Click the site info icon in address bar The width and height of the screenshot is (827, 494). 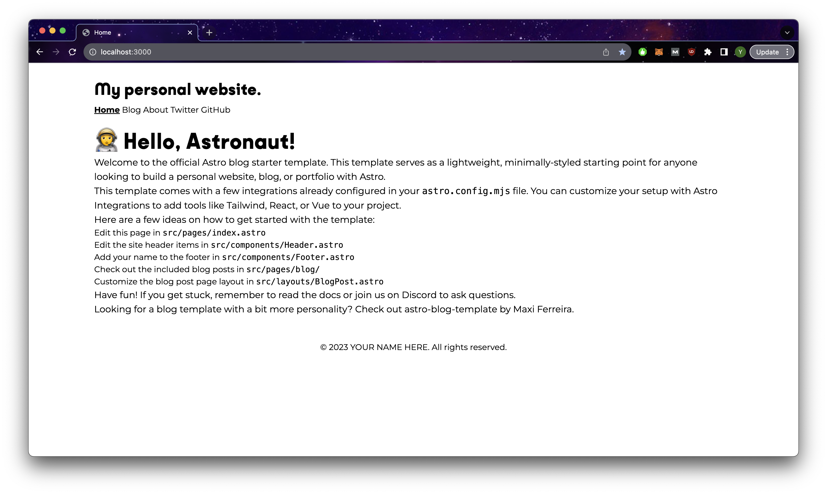point(93,52)
